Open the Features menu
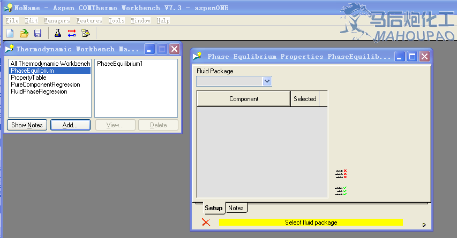 click(89, 20)
